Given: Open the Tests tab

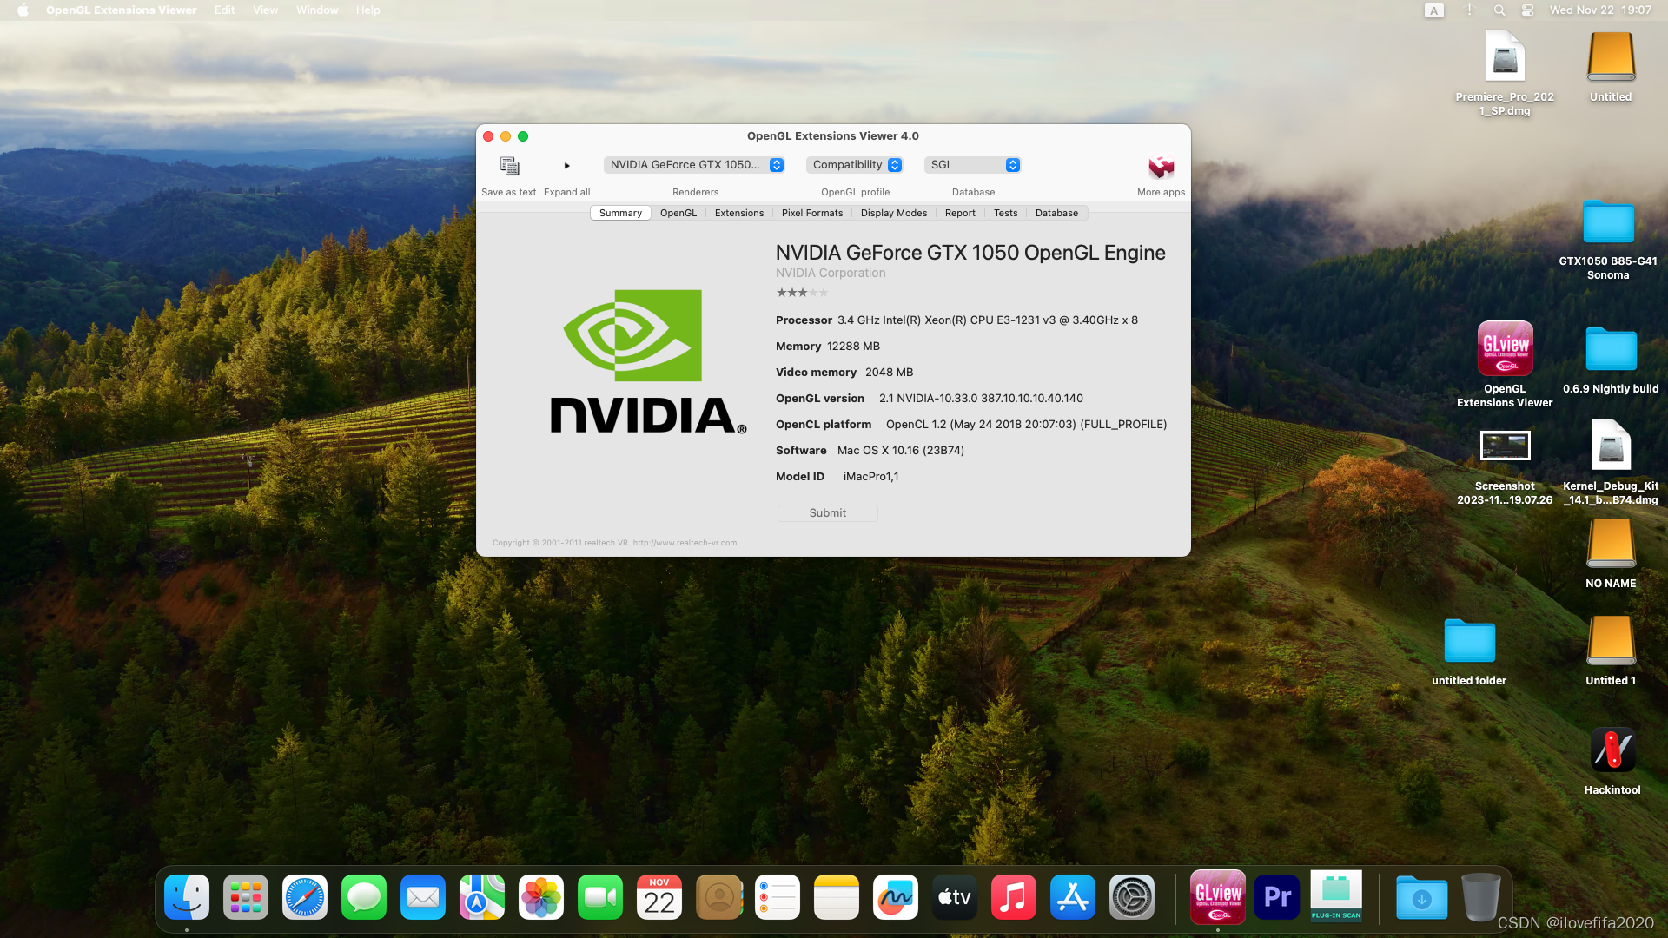Looking at the screenshot, I should click(x=1005, y=213).
